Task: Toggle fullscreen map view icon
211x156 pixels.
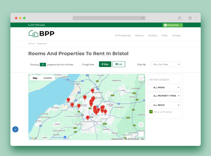Action: point(141,78)
